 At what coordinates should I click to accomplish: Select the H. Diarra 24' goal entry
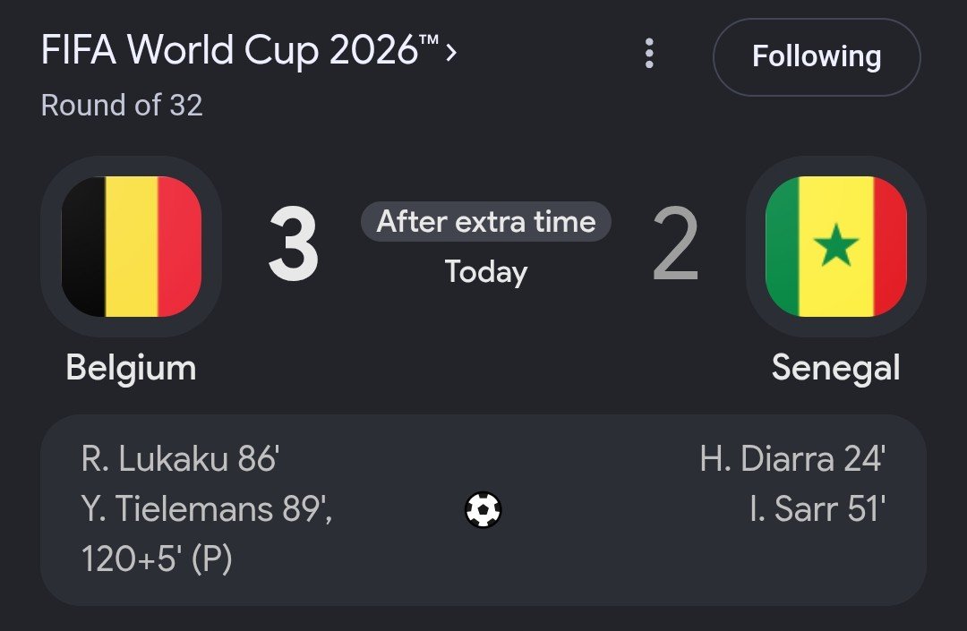[792, 459]
